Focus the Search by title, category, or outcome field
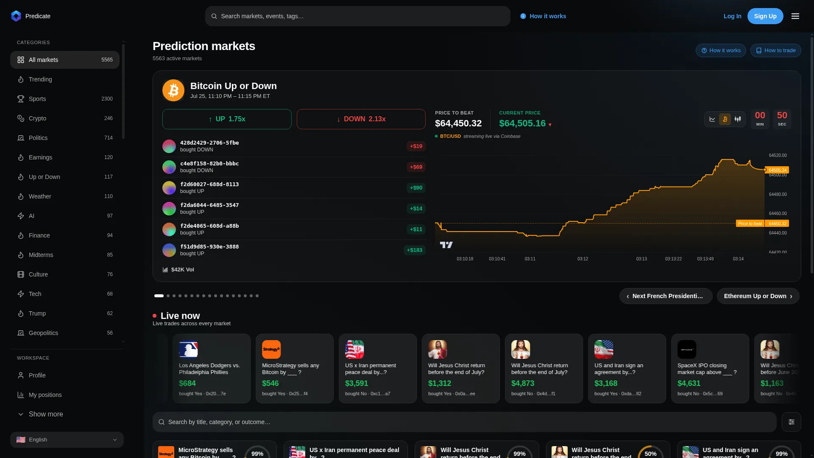This screenshot has width=814, height=458. click(x=465, y=422)
